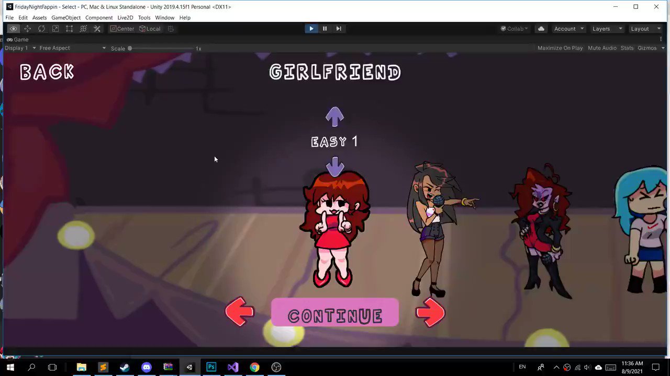
Task: Open the Layout dropdown
Action: 646,29
